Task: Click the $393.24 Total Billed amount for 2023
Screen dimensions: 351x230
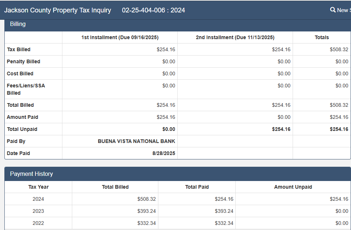Action: pos(146,211)
